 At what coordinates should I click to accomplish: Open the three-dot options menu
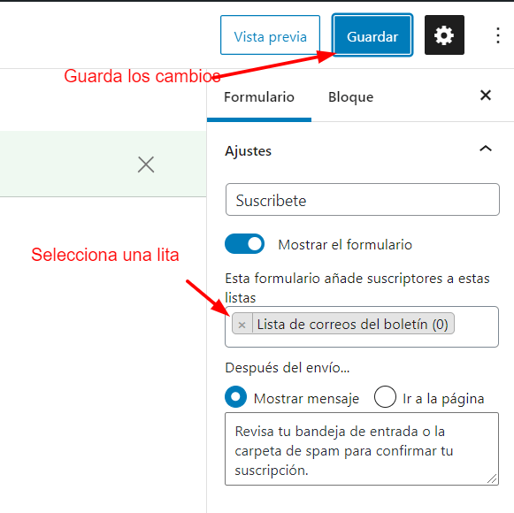pos(497,35)
